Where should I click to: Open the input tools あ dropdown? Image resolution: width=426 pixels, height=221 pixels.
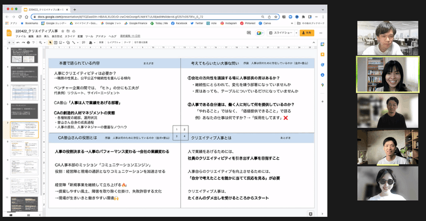click(x=91, y=43)
